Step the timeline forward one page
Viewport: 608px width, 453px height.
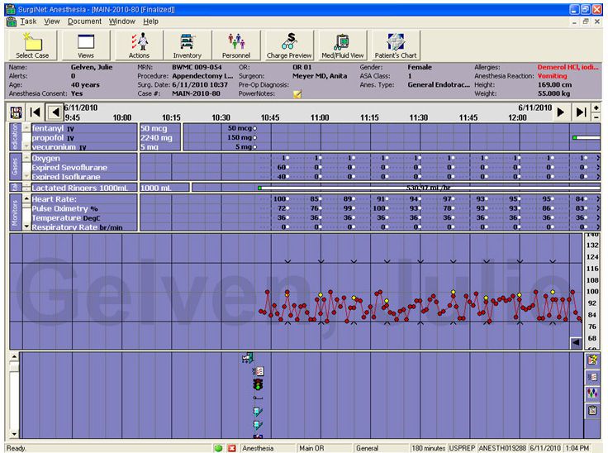(561, 112)
